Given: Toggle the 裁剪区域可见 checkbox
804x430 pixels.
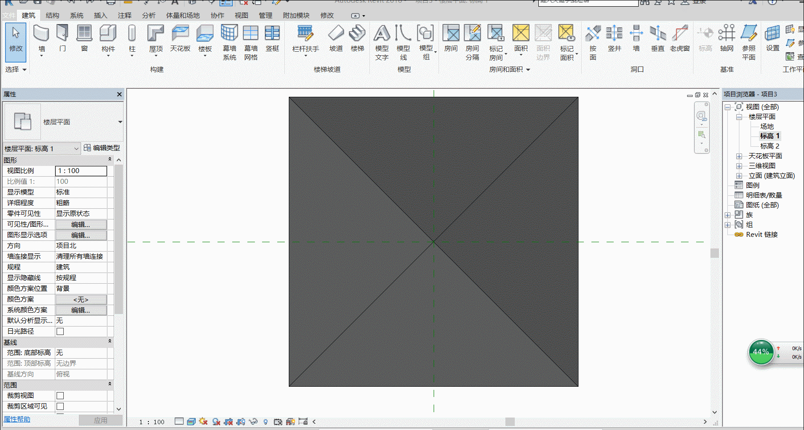Looking at the screenshot, I should (x=60, y=406).
